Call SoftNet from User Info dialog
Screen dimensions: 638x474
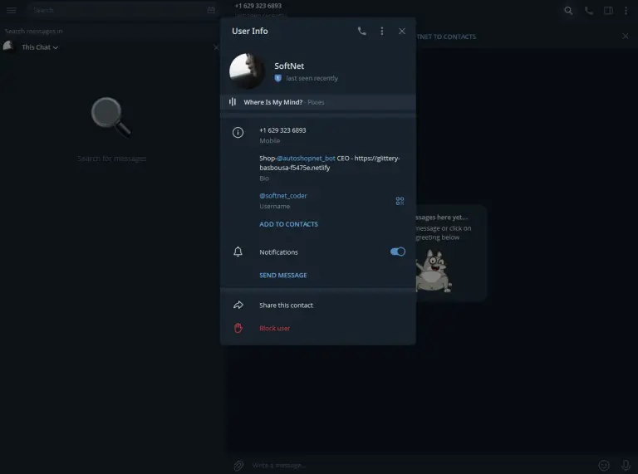[x=361, y=31]
